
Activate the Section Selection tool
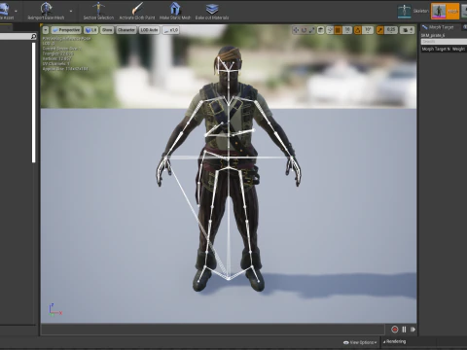point(98,11)
